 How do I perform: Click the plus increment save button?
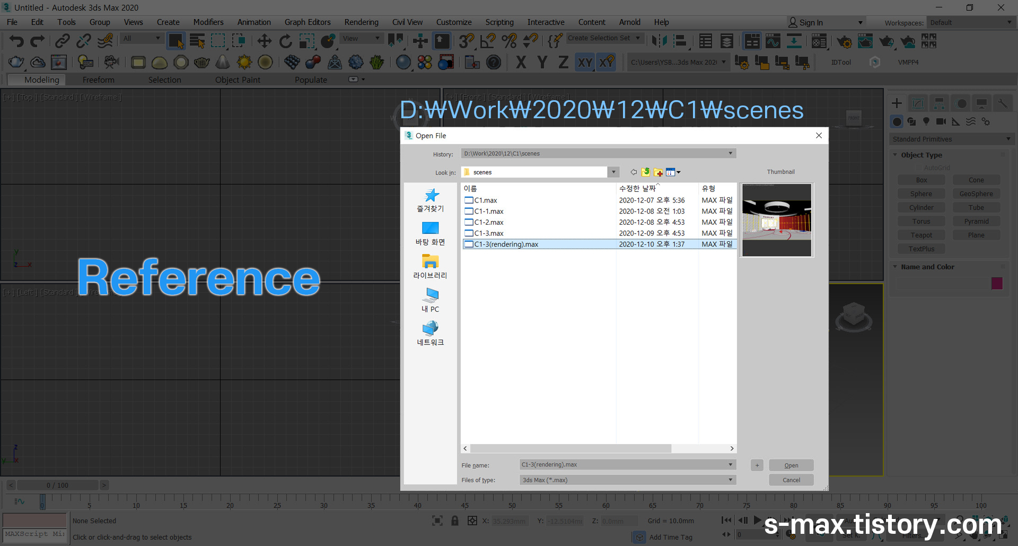757,465
